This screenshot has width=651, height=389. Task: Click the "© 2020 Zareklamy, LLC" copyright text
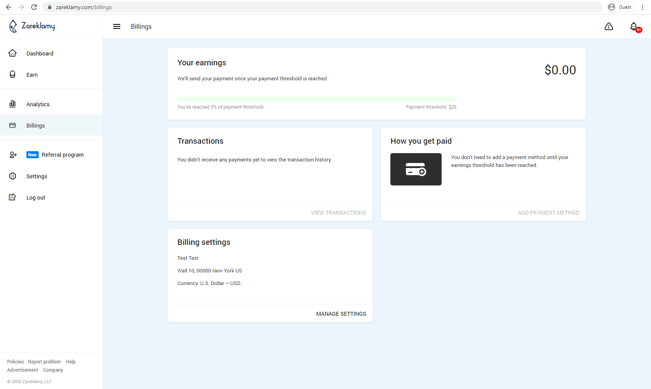click(30, 382)
